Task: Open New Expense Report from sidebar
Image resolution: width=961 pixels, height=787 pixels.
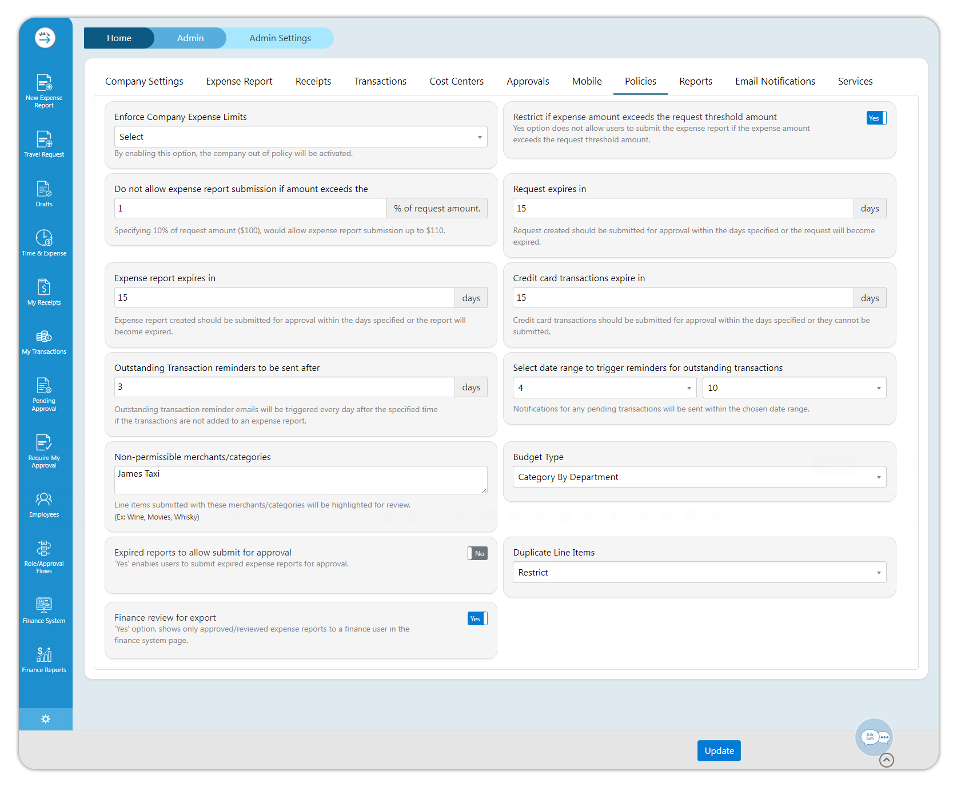Action: click(x=44, y=90)
